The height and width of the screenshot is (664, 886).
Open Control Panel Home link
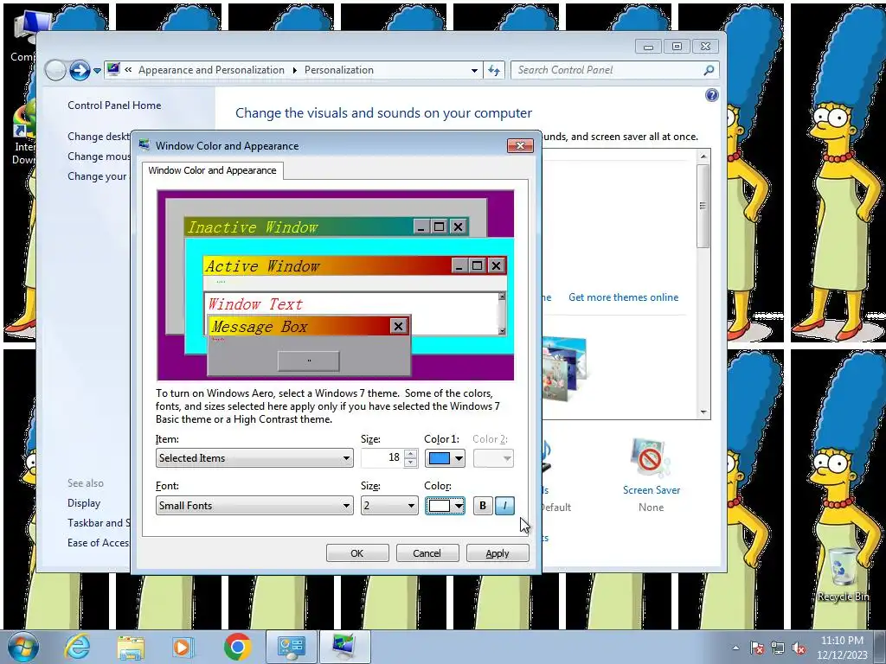coord(114,105)
